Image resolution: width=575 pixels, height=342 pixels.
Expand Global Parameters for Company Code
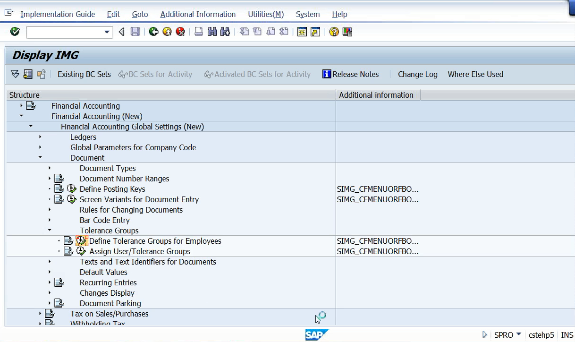(x=40, y=147)
